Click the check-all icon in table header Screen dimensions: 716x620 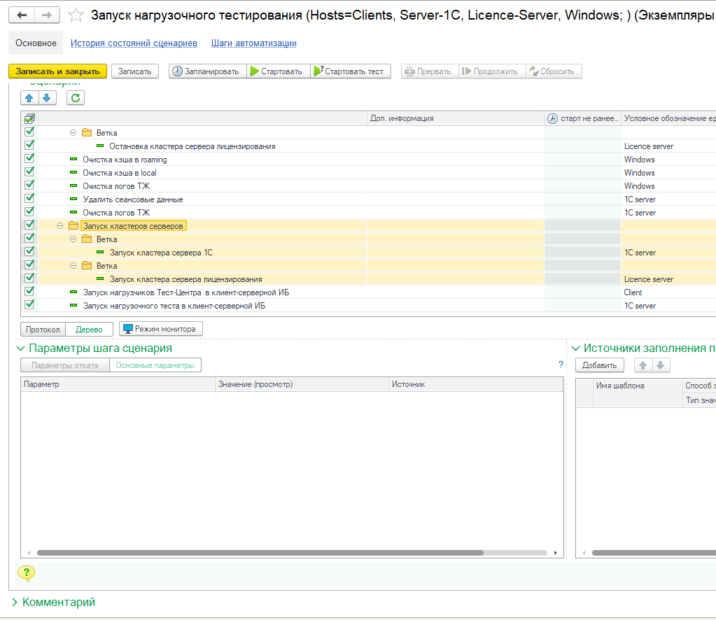pos(29,118)
